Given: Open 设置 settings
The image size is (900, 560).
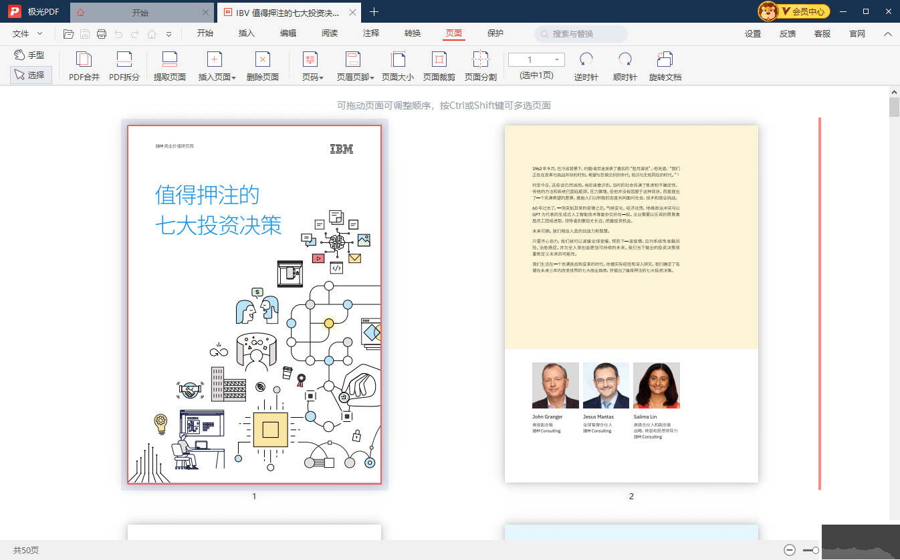Looking at the screenshot, I should 753,34.
